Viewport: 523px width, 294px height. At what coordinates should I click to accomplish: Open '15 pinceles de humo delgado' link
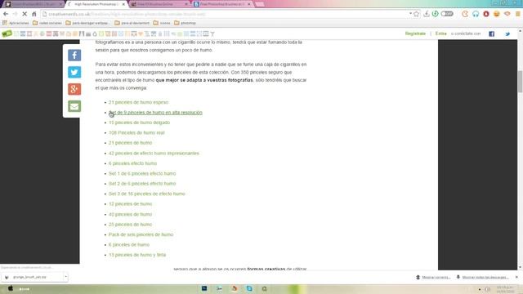139,122
